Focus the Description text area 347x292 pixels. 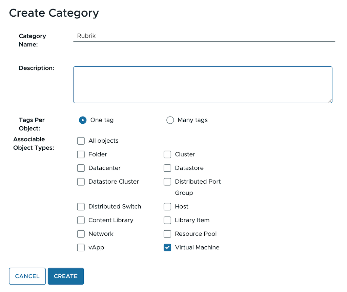203,85
